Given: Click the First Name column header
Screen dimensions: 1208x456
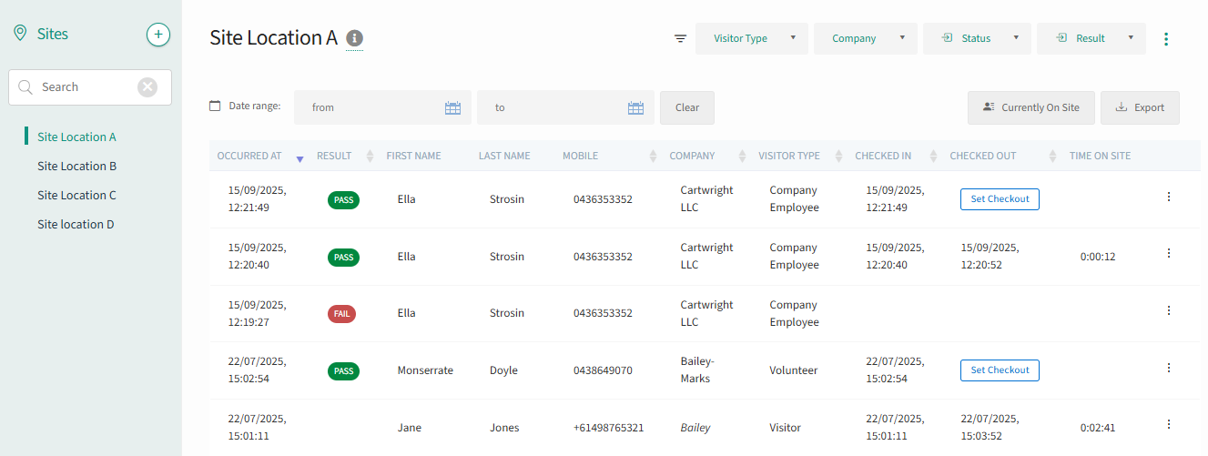Looking at the screenshot, I should 413,157.
